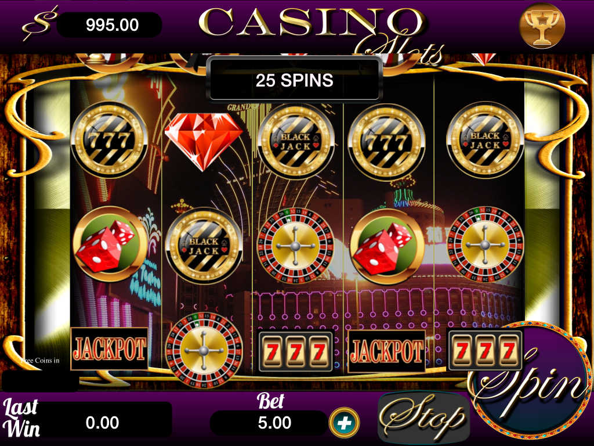Select roulette wheel at bottom of second reel
Screen dimensions: 594x446
point(204,350)
